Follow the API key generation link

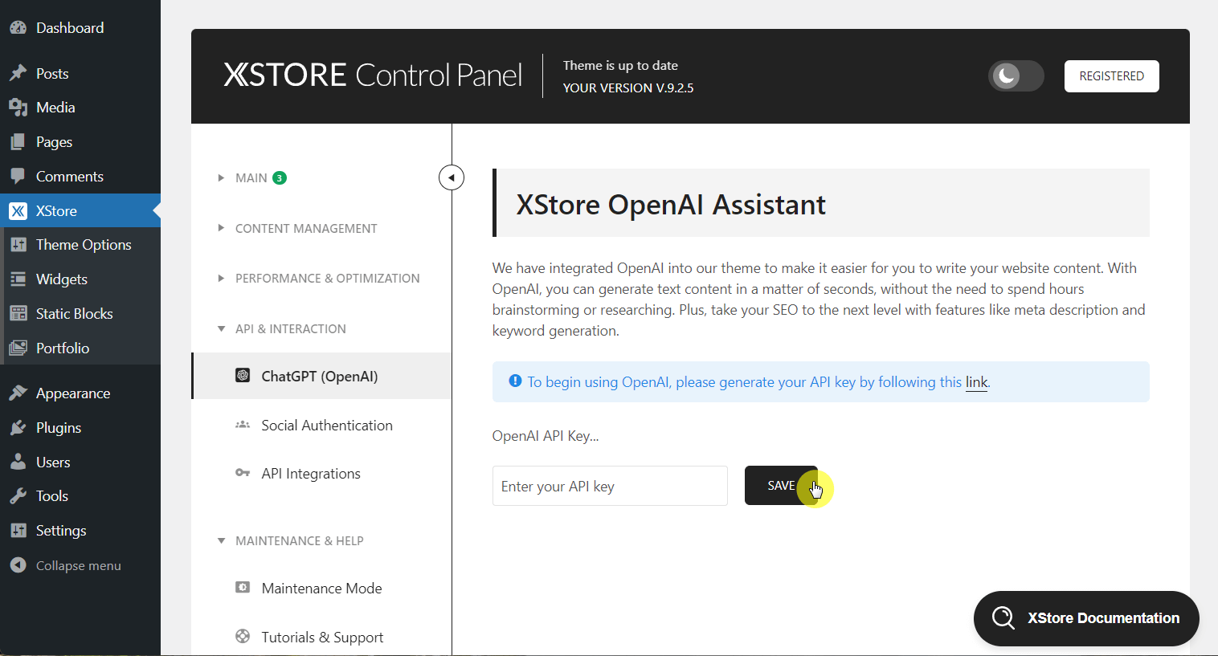coord(975,381)
